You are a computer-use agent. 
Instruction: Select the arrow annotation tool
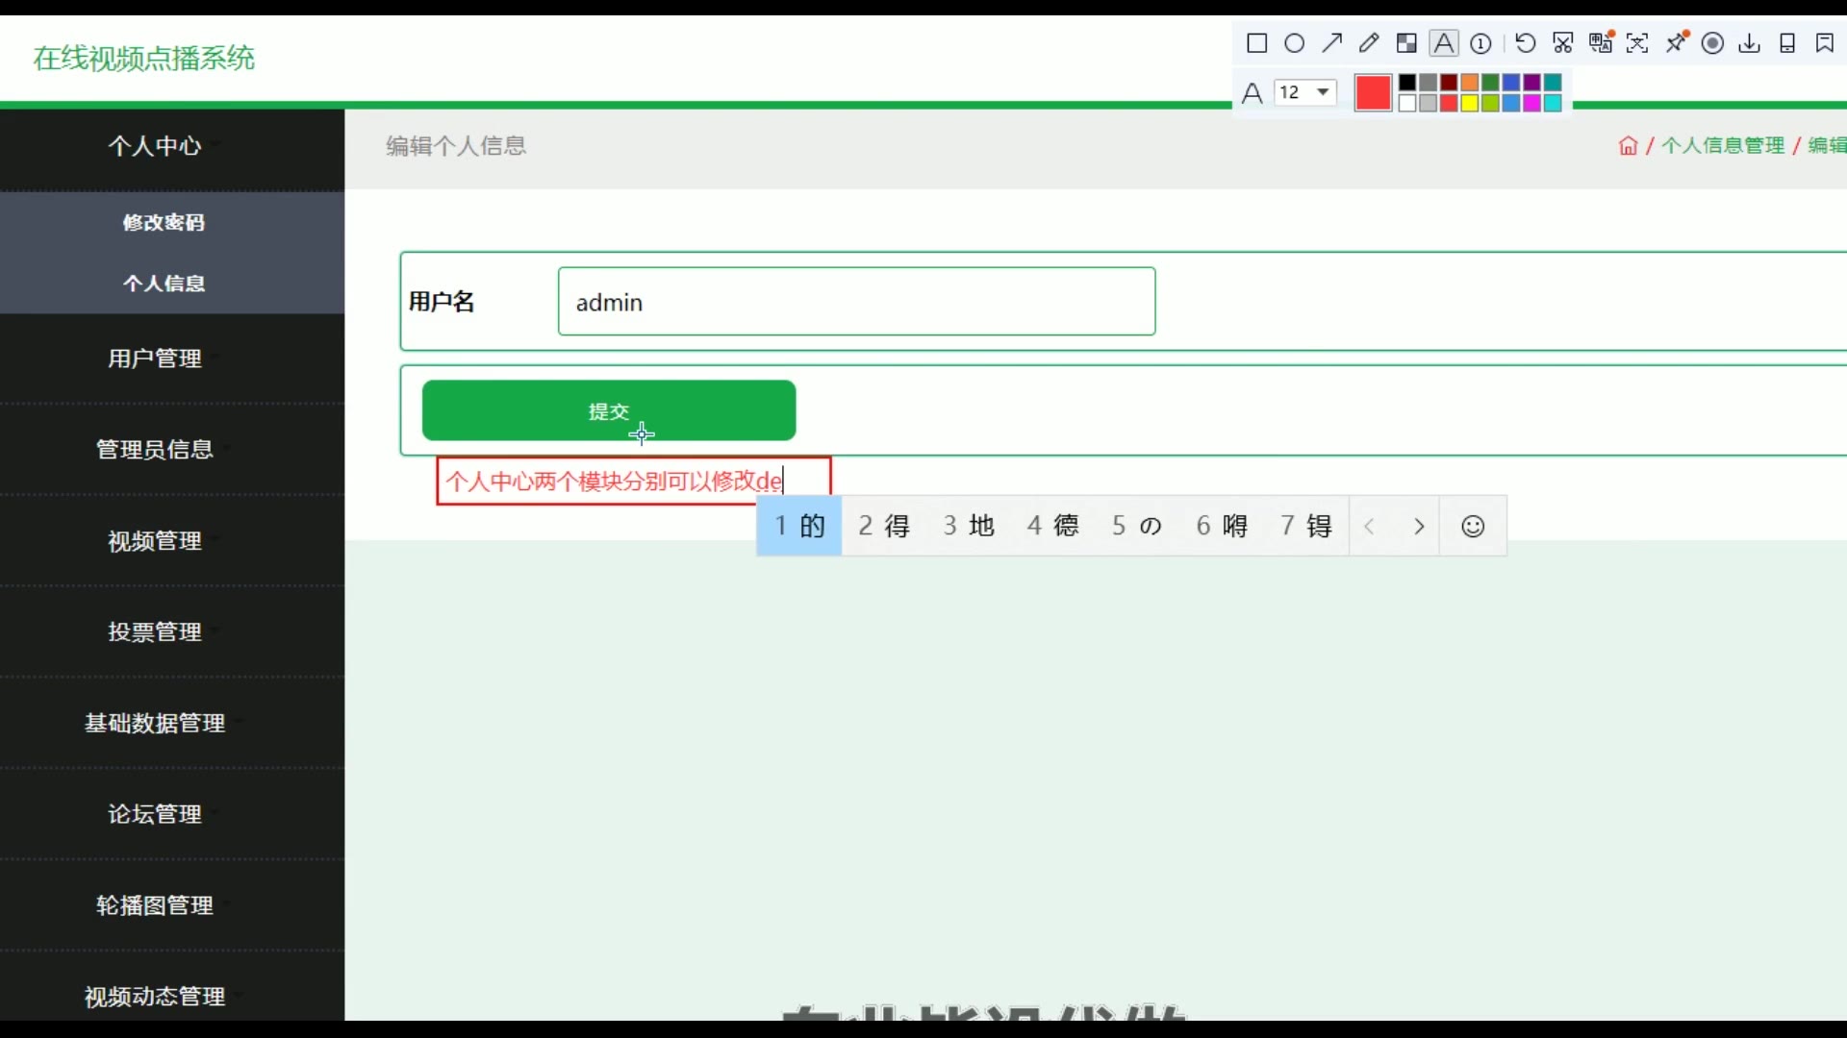click(x=1332, y=43)
